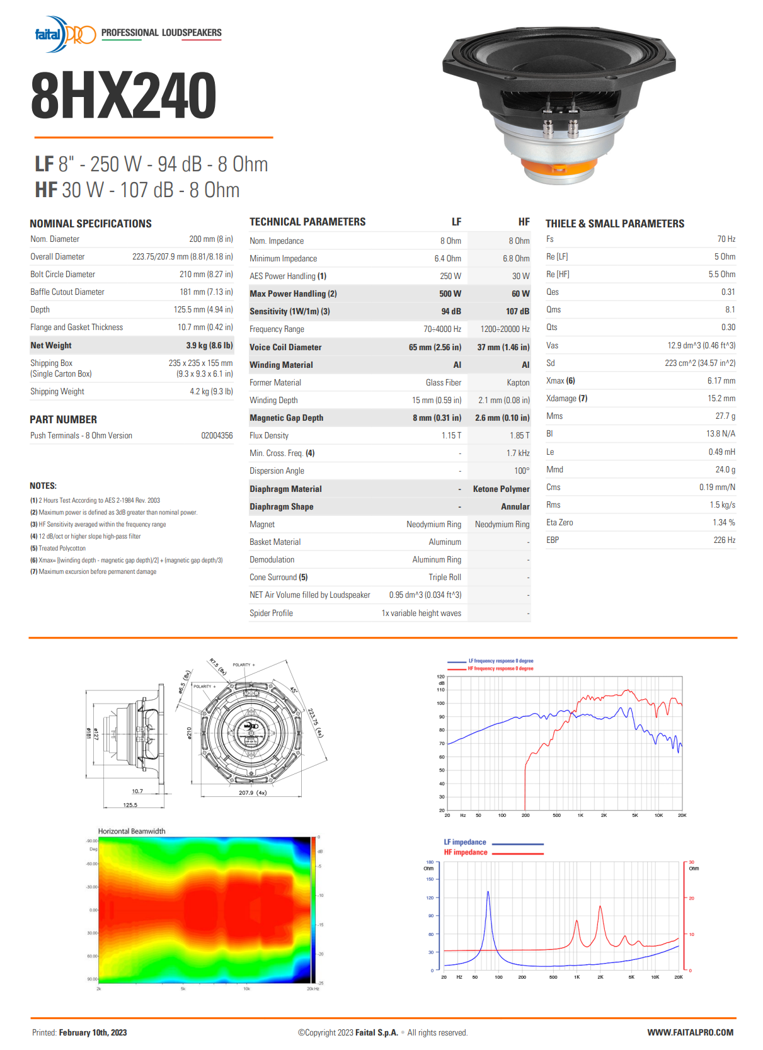Screen dimensions: 763x1050
Task: Click Diaphragm Shape value Annular
Action: [515, 507]
